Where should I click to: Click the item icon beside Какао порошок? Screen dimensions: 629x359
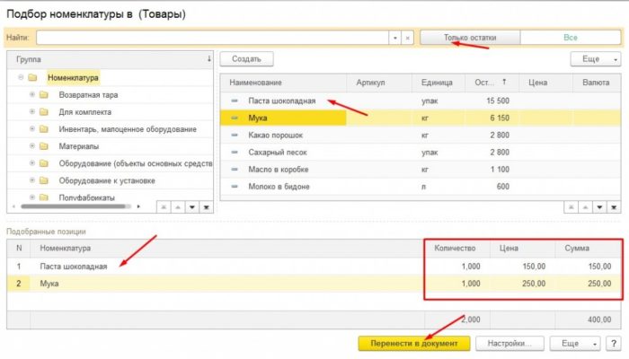click(235, 135)
